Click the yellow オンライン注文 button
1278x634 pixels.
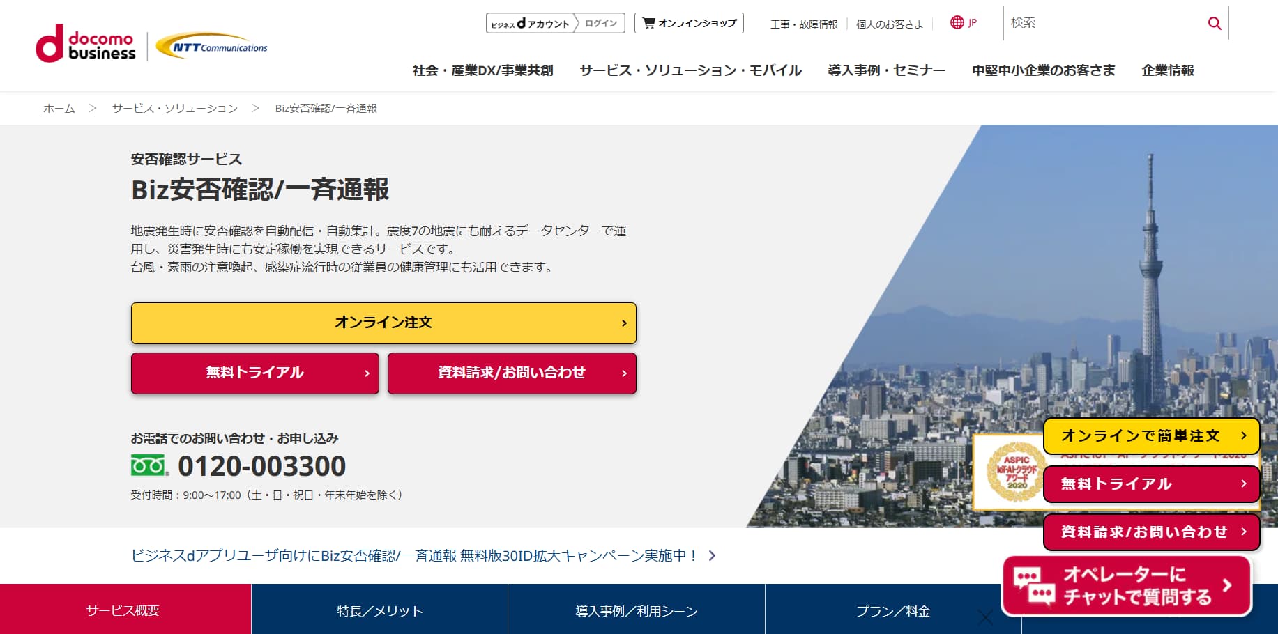pyautogui.click(x=383, y=323)
